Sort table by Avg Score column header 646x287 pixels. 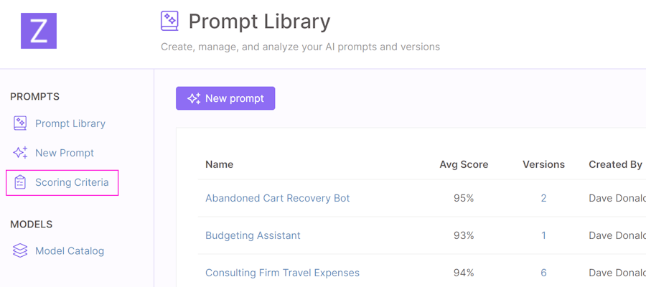[x=464, y=164]
